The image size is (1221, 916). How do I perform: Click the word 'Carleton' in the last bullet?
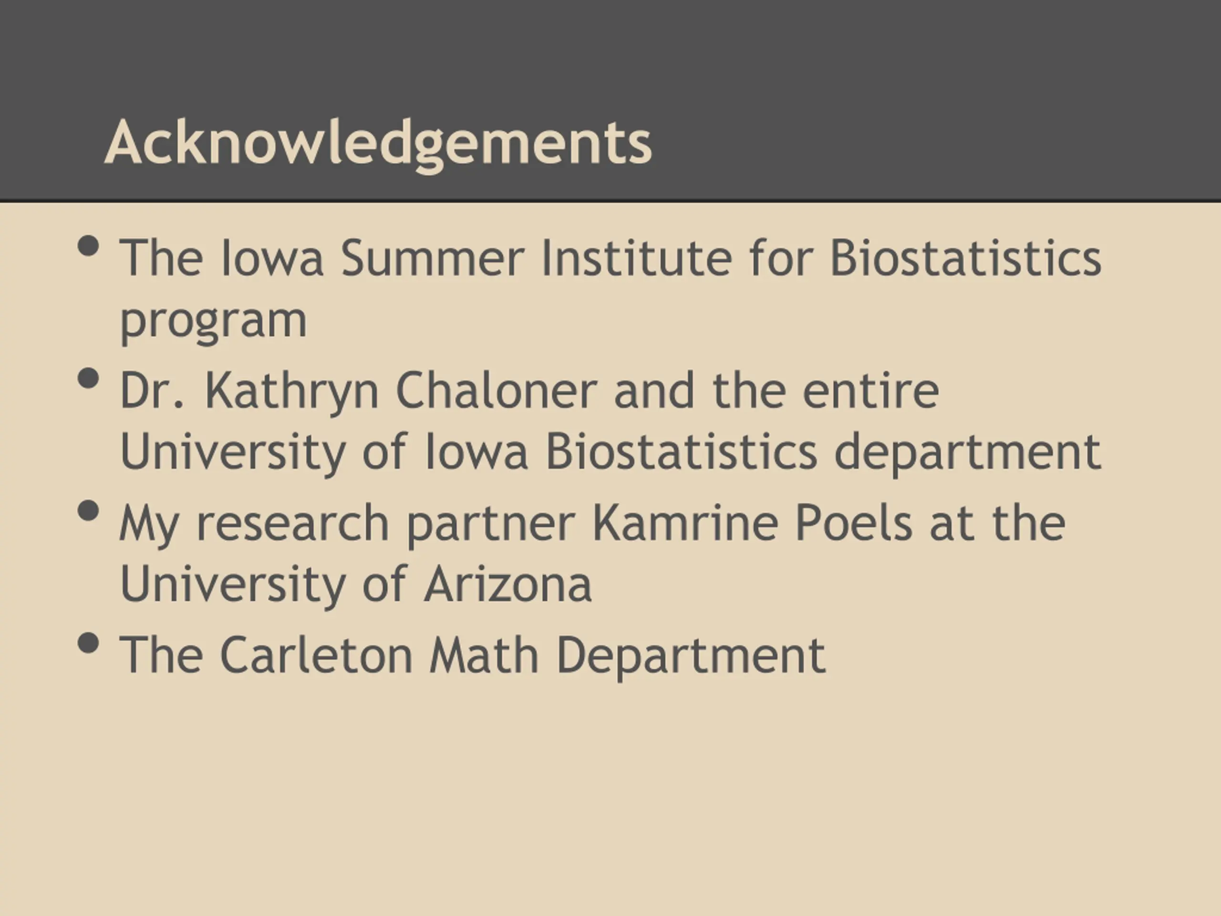tap(316, 655)
